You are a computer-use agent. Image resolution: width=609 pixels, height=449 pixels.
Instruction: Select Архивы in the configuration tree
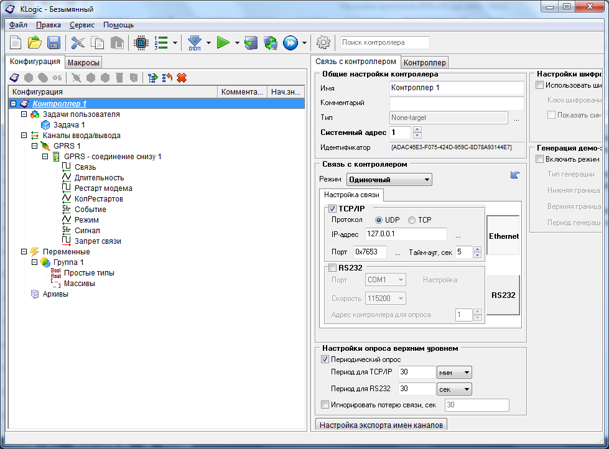pyautogui.click(x=55, y=294)
